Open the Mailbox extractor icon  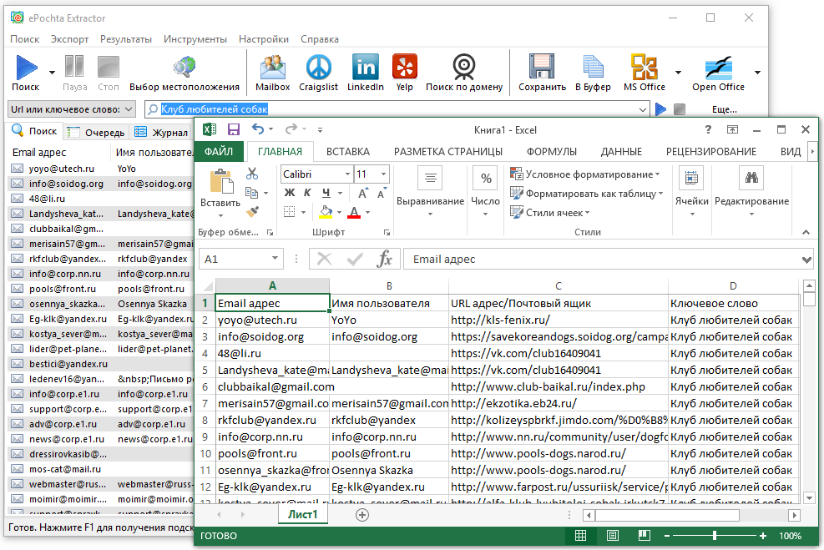coord(273,68)
